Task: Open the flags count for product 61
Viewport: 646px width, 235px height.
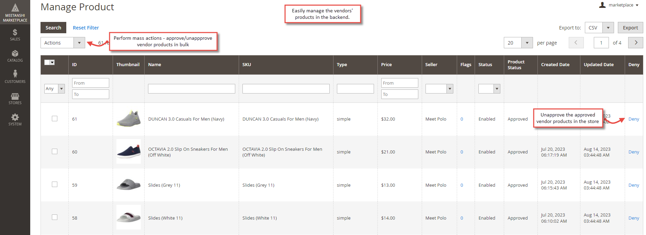Action: (x=462, y=119)
